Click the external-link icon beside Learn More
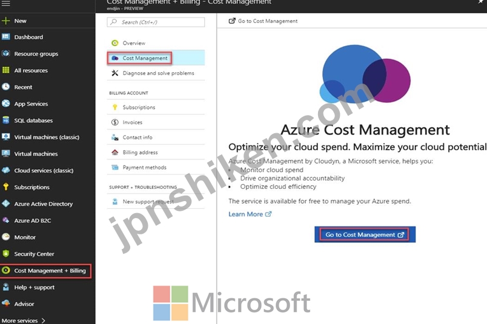 pos(268,214)
